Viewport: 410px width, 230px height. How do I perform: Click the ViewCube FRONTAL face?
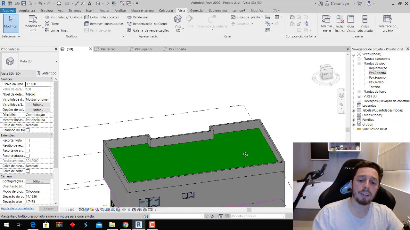327,74
